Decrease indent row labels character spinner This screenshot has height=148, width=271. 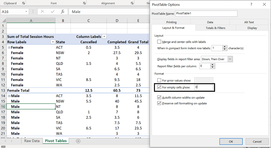pos(225,49)
